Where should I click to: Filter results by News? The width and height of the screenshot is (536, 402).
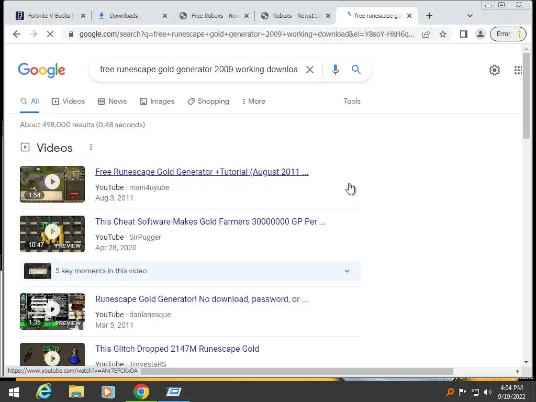coord(112,101)
